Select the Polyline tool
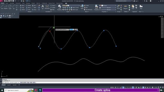 (x=6, y=7)
